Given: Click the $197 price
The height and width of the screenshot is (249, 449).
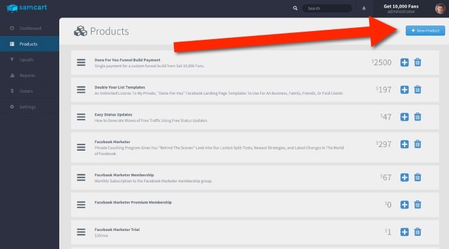Looking at the screenshot, I should pyautogui.click(x=384, y=90).
